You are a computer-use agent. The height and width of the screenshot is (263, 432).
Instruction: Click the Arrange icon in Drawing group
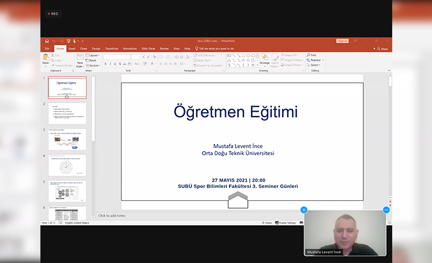tap(264, 59)
